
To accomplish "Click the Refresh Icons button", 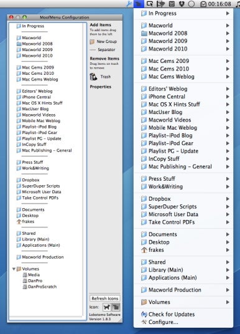I will [105, 298].
